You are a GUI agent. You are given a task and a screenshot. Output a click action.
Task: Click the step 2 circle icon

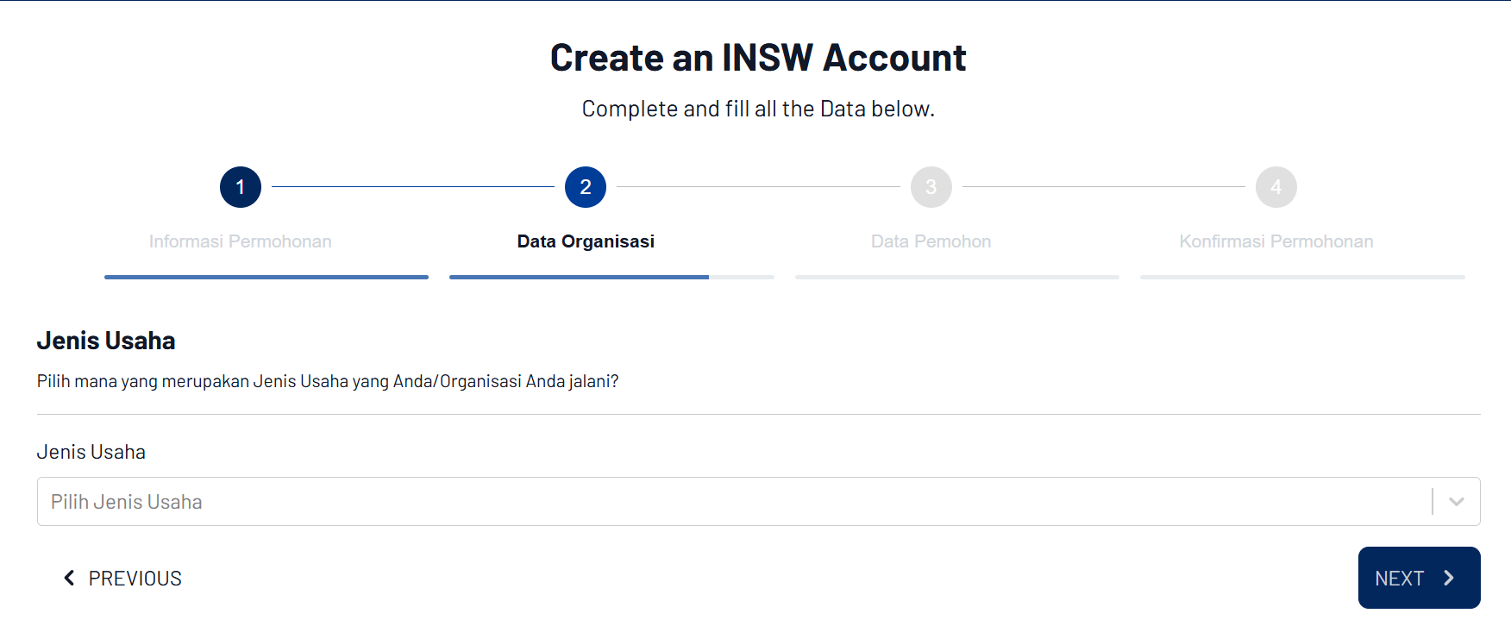[586, 187]
